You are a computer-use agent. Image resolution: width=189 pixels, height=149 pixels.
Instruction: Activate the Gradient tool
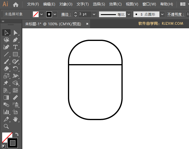click(x=6, y=98)
